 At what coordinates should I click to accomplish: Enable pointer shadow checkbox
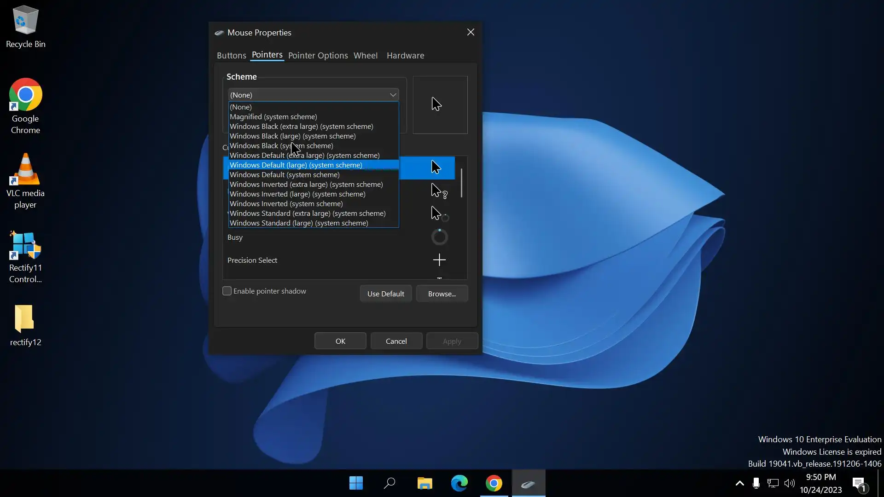[x=227, y=291]
